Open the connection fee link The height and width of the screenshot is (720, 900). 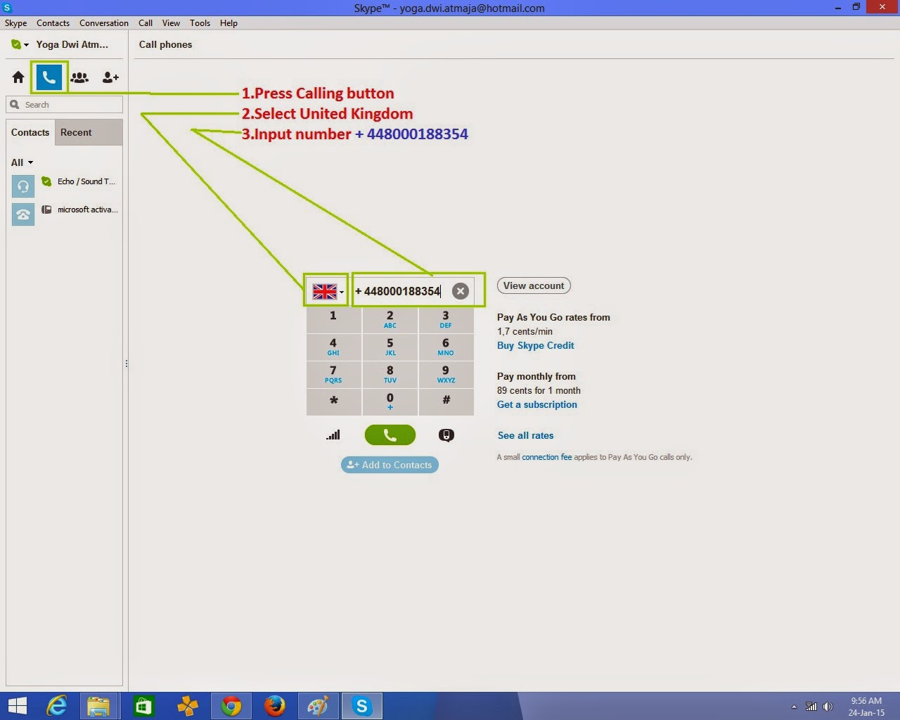point(547,457)
